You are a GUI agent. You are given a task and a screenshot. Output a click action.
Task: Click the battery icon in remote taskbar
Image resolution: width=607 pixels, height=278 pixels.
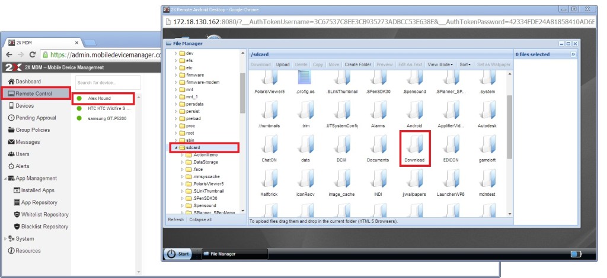[x=576, y=254]
